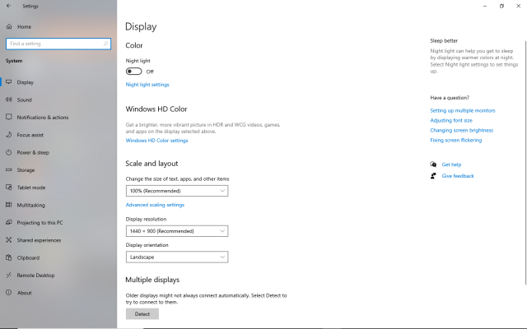
Task: Click the Notifications & actions icon
Action: click(8, 118)
